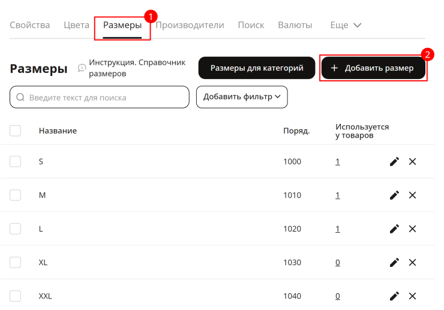Image resolution: width=444 pixels, height=310 pixels.
Task: Open the Производители tab
Action: pyautogui.click(x=190, y=25)
